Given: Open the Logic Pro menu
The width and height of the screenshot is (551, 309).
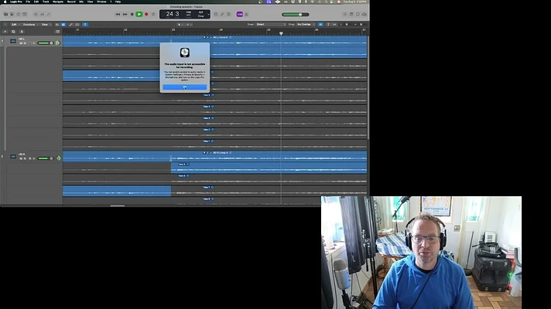Looking at the screenshot, I should point(15,2).
